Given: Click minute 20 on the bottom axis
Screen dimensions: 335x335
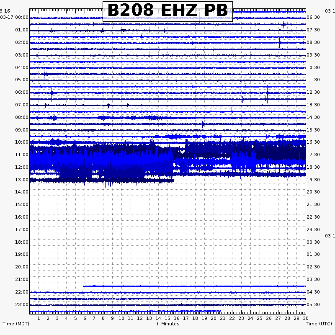Looking at the screenshot, I should click(x=214, y=318).
